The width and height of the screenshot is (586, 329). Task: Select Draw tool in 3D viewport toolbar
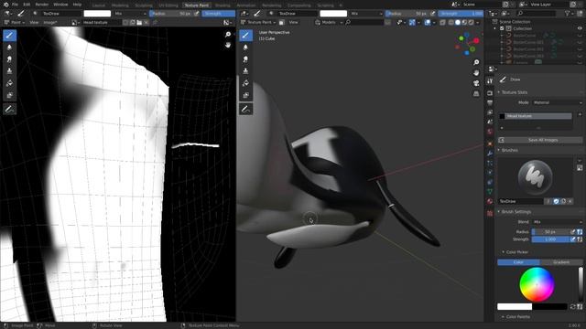click(245, 36)
